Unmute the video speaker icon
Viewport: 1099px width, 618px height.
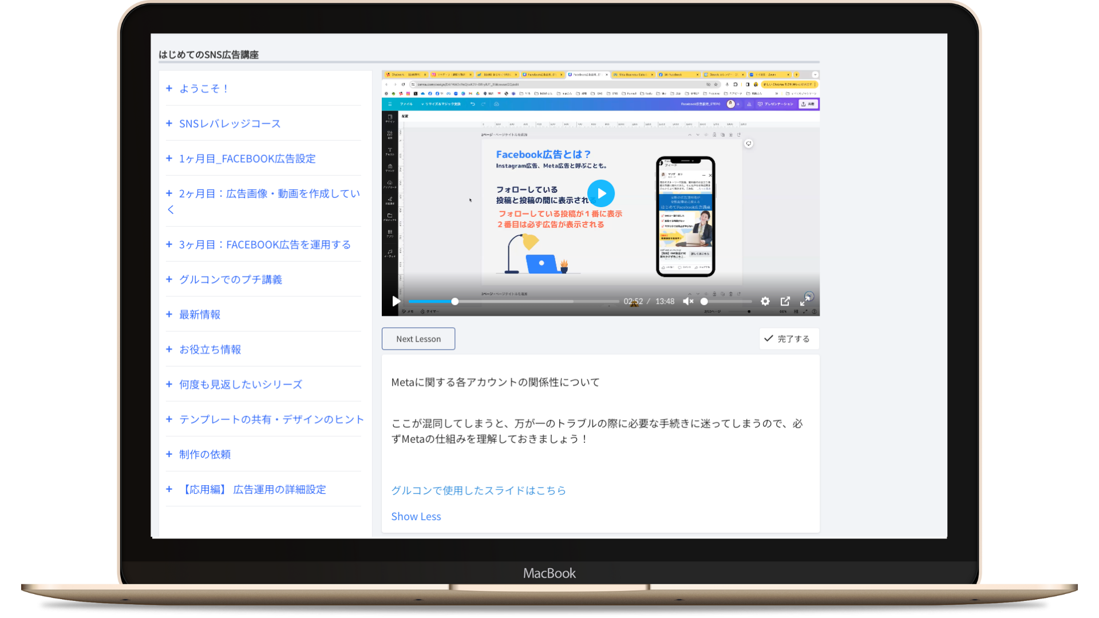pos(688,301)
